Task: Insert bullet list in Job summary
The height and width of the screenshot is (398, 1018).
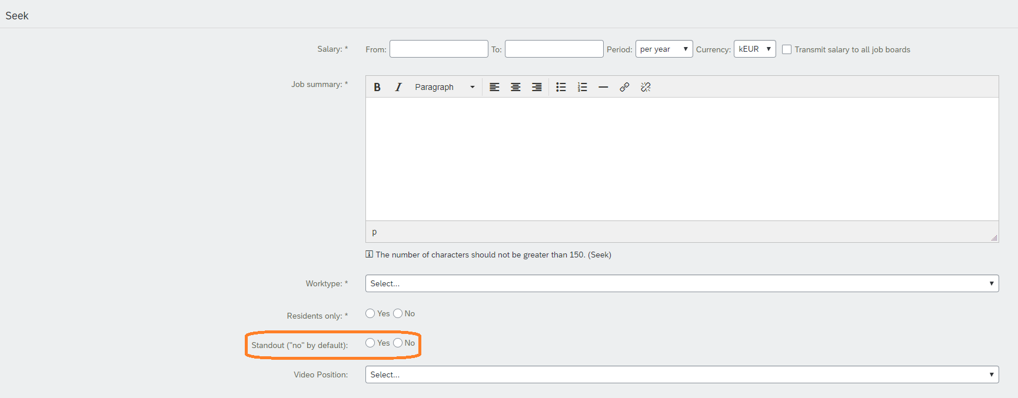Action: 561,87
